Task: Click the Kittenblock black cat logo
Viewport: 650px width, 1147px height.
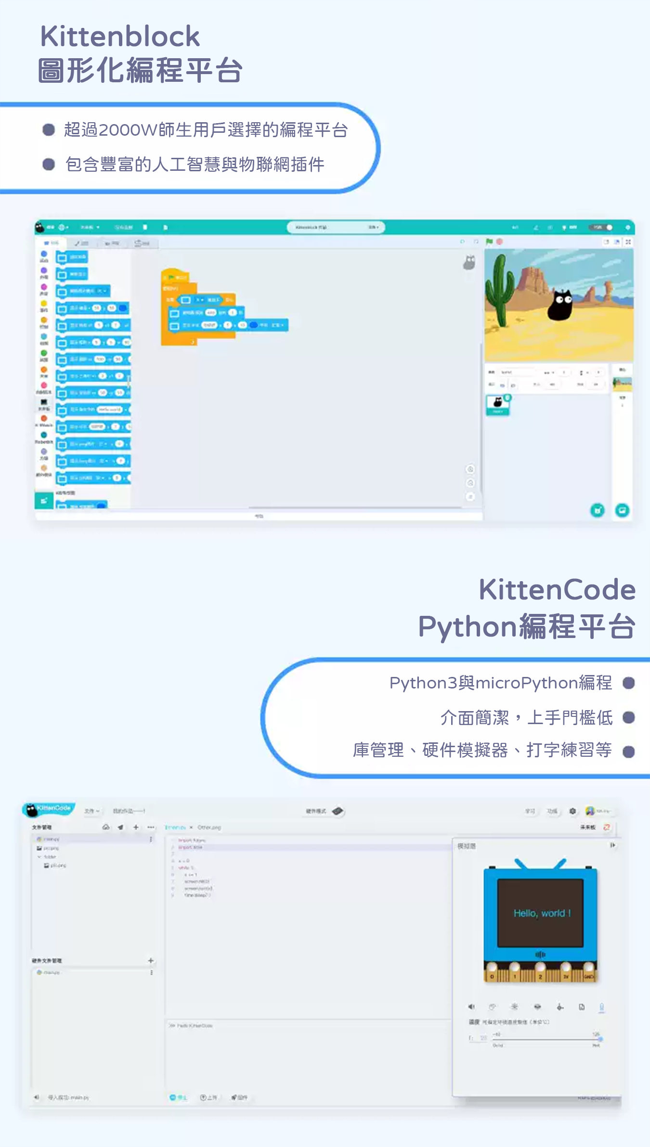Action: [40, 227]
